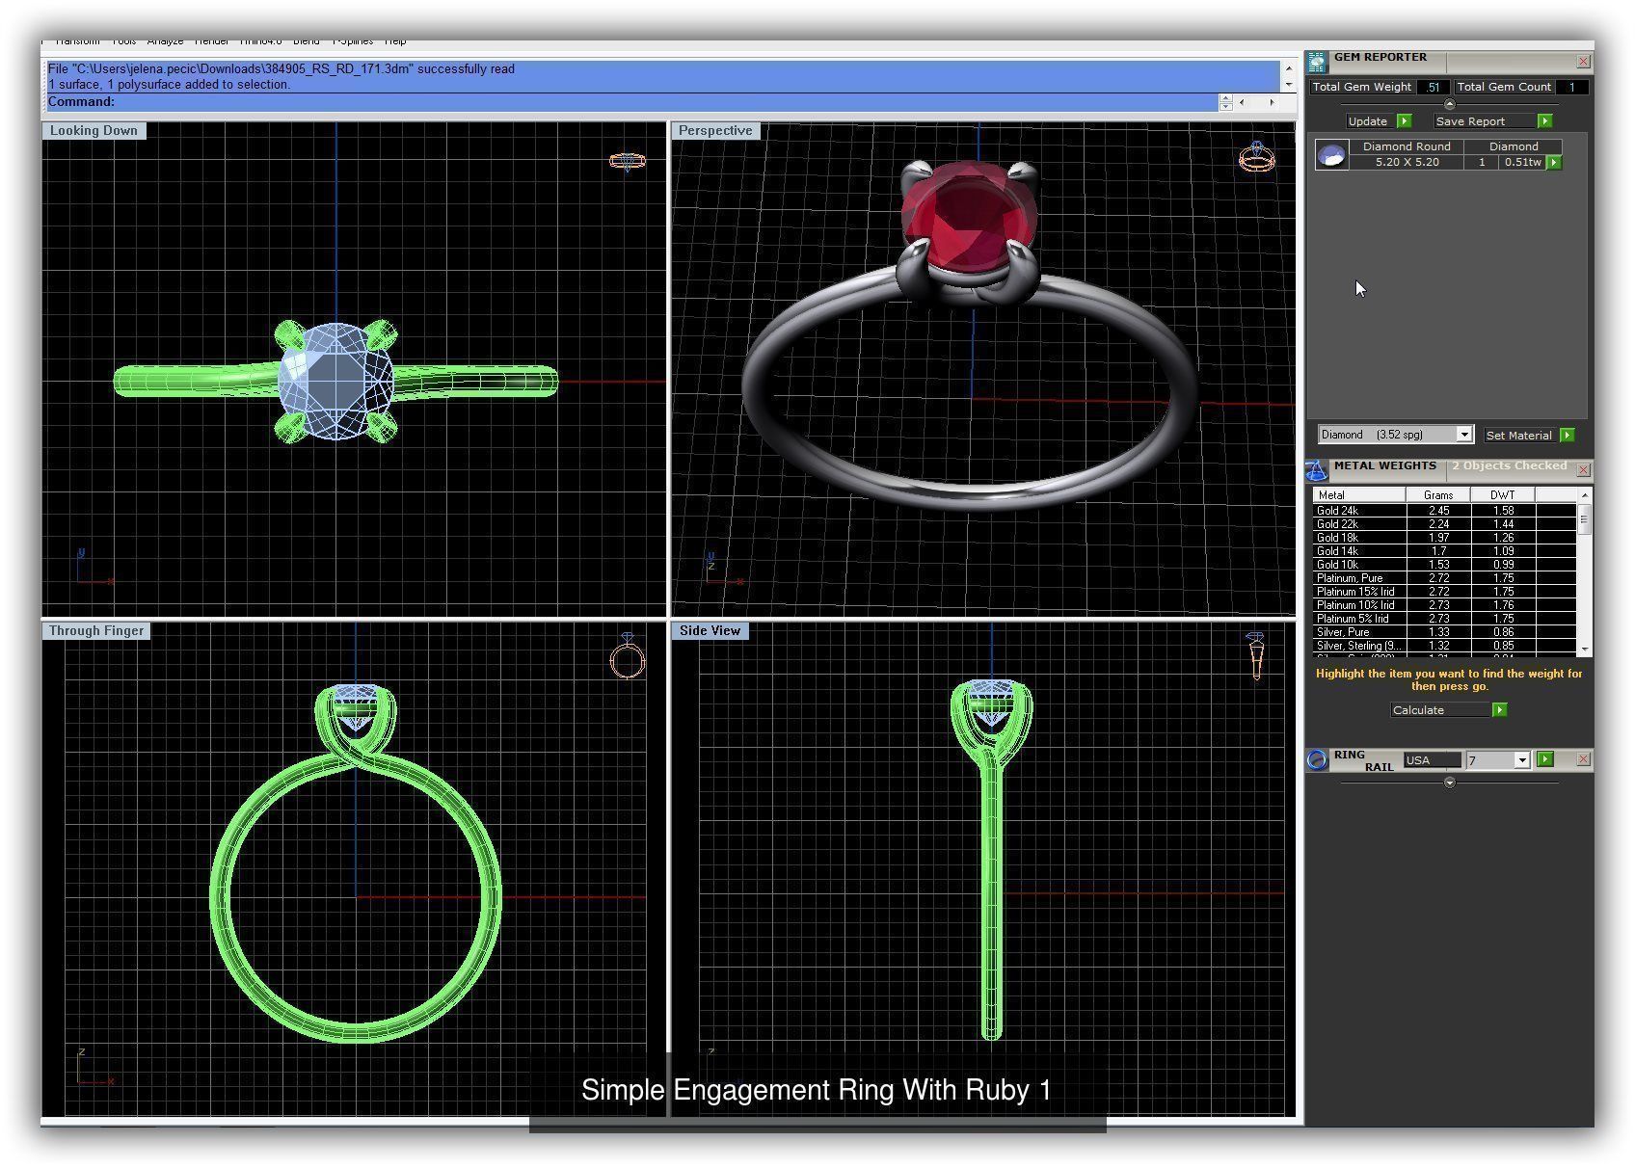
Task: Click the Metal Weights list scrollbar thumb
Action: pos(1584,518)
